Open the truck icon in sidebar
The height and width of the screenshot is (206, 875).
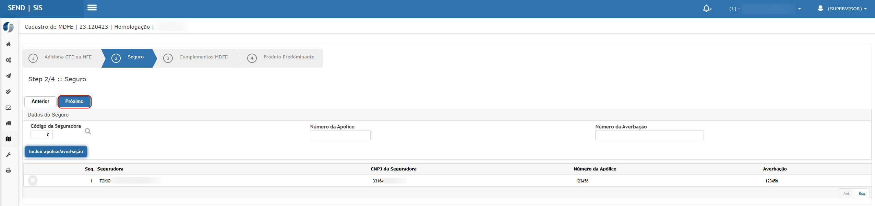pyautogui.click(x=8, y=123)
